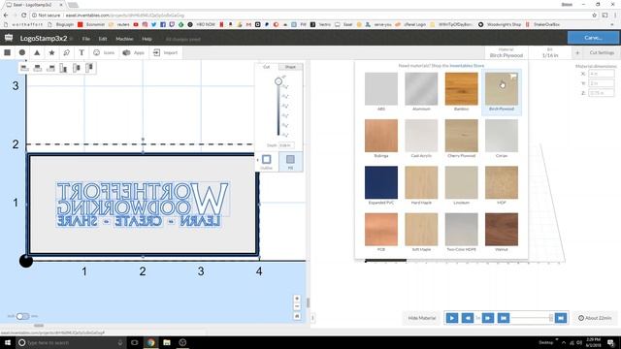Screen dimensions: 621x349
Task: Zoom out on the canvas
Action: point(297,306)
